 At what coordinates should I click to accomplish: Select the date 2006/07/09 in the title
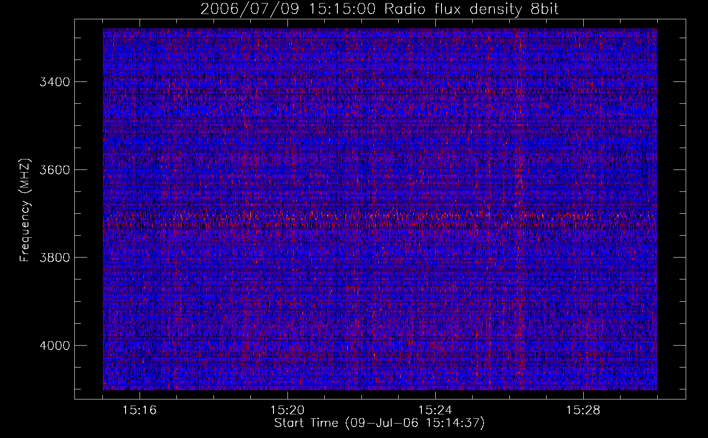pos(250,9)
